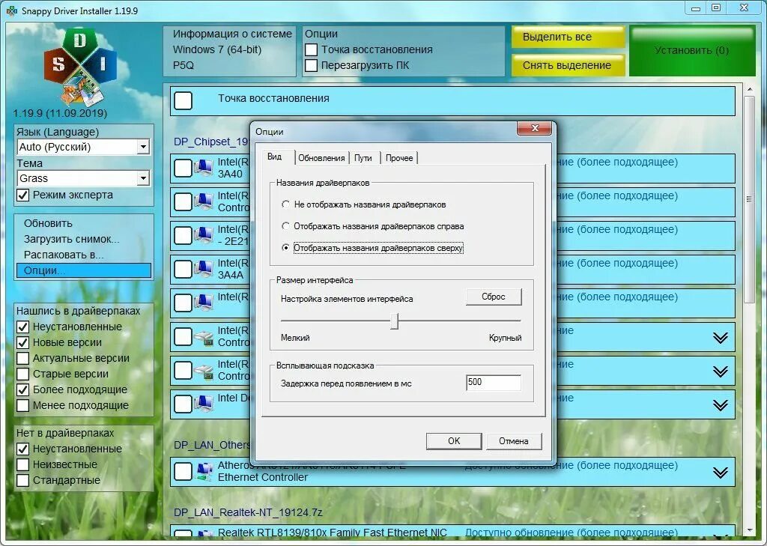This screenshot has height=546, width=767.
Task: Select the large Точка восстановления list checkbox
Action: tap(184, 101)
